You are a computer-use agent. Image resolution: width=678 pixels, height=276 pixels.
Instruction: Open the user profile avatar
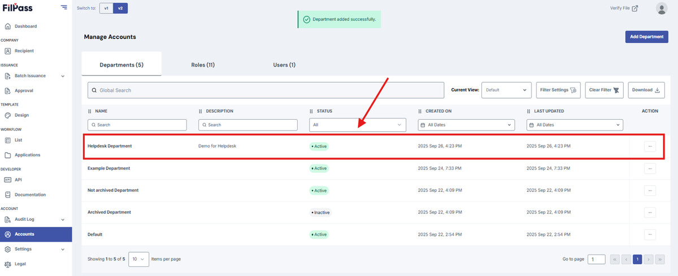(x=662, y=8)
